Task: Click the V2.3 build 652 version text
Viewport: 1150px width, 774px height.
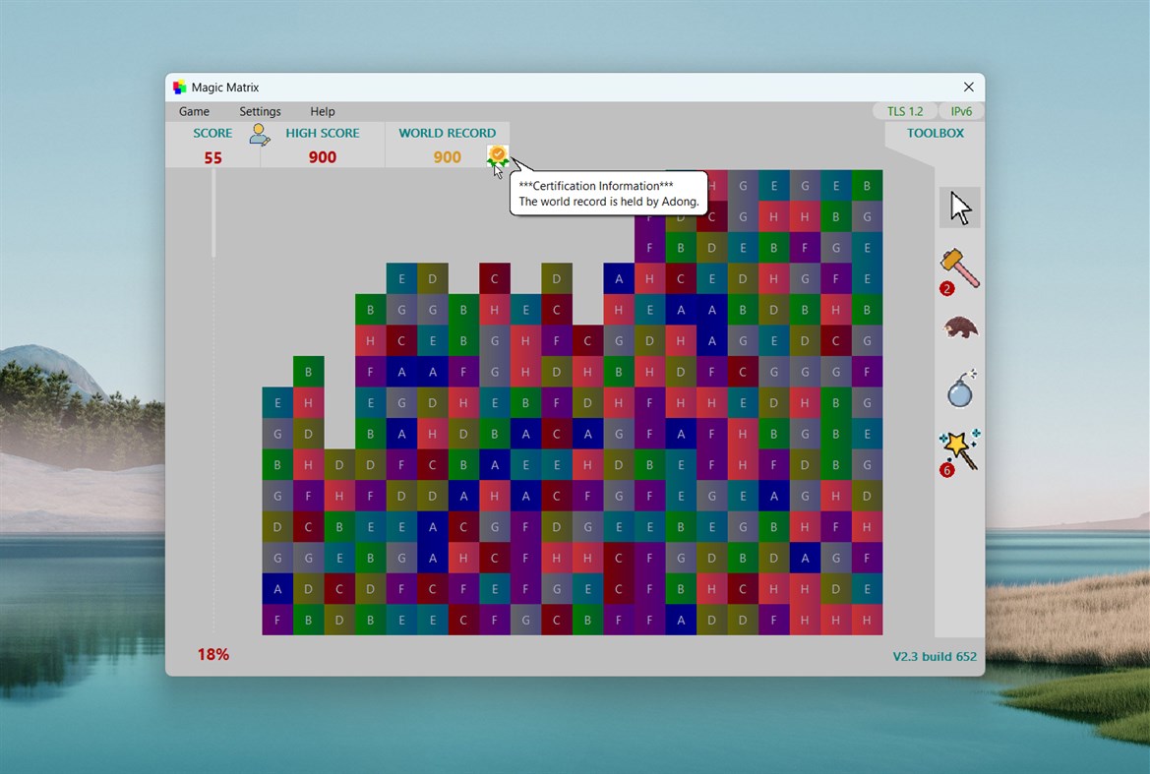Action: click(934, 656)
